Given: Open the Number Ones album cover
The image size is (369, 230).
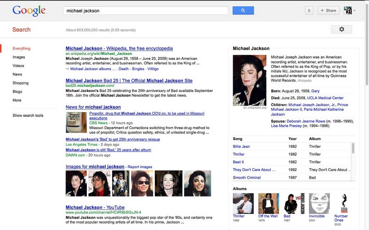Looking at the screenshot, I should (x=344, y=203).
